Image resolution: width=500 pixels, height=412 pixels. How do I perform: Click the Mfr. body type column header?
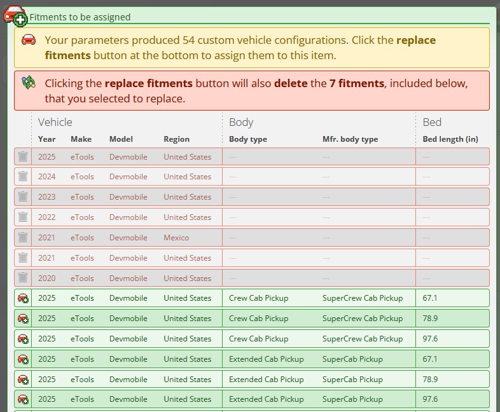350,139
